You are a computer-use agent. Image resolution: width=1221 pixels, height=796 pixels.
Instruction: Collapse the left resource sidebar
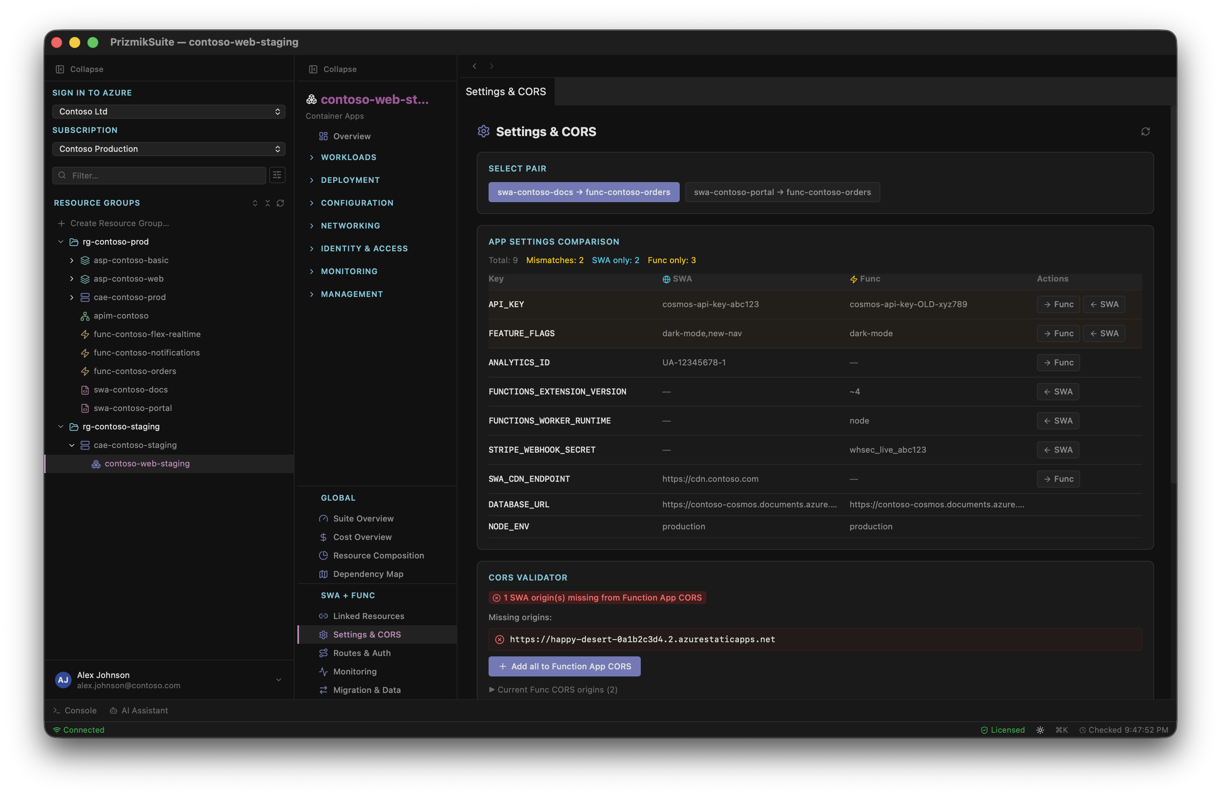(x=79, y=69)
